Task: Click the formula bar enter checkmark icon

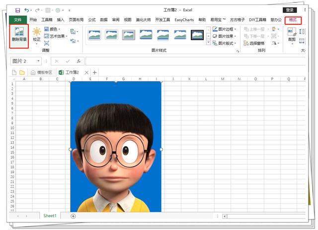Action: 68,61
